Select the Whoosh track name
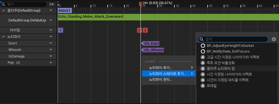 15,50
